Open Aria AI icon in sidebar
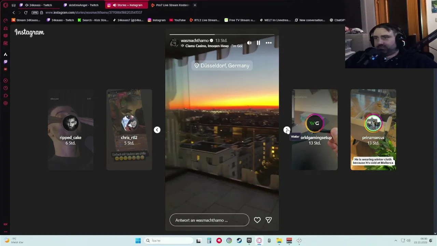 (x=5, y=54)
